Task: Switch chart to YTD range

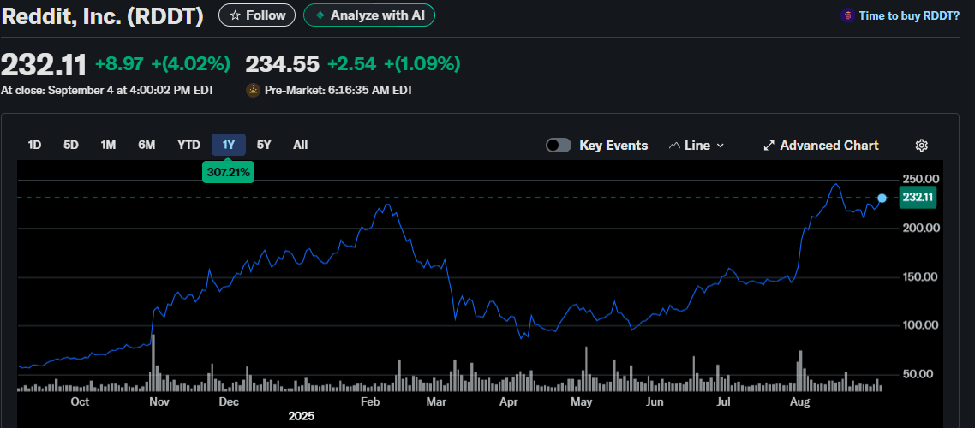Action: coord(188,145)
